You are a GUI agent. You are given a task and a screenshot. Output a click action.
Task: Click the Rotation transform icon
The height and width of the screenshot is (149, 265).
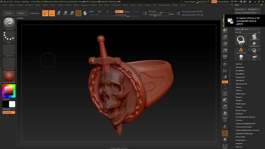pos(72,13)
